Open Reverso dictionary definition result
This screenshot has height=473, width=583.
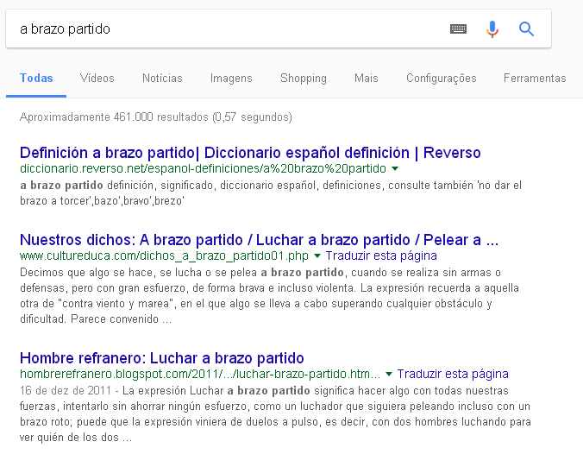pos(250,153)
